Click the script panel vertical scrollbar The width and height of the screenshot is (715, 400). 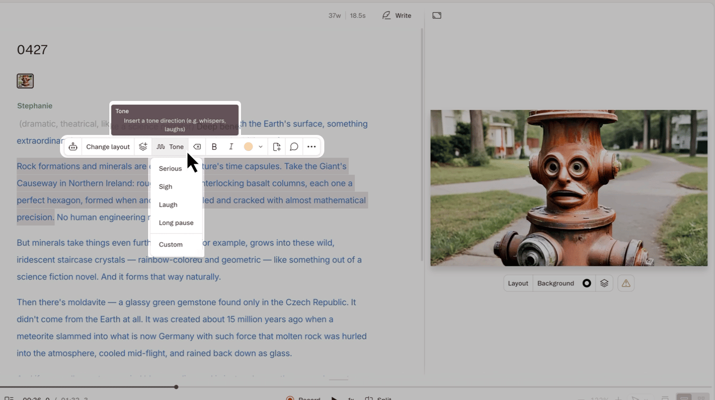tap(422, 144)
